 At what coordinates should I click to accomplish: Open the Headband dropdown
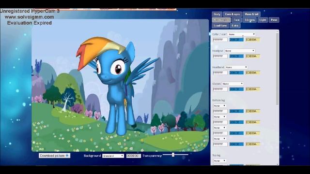(236, 67)
